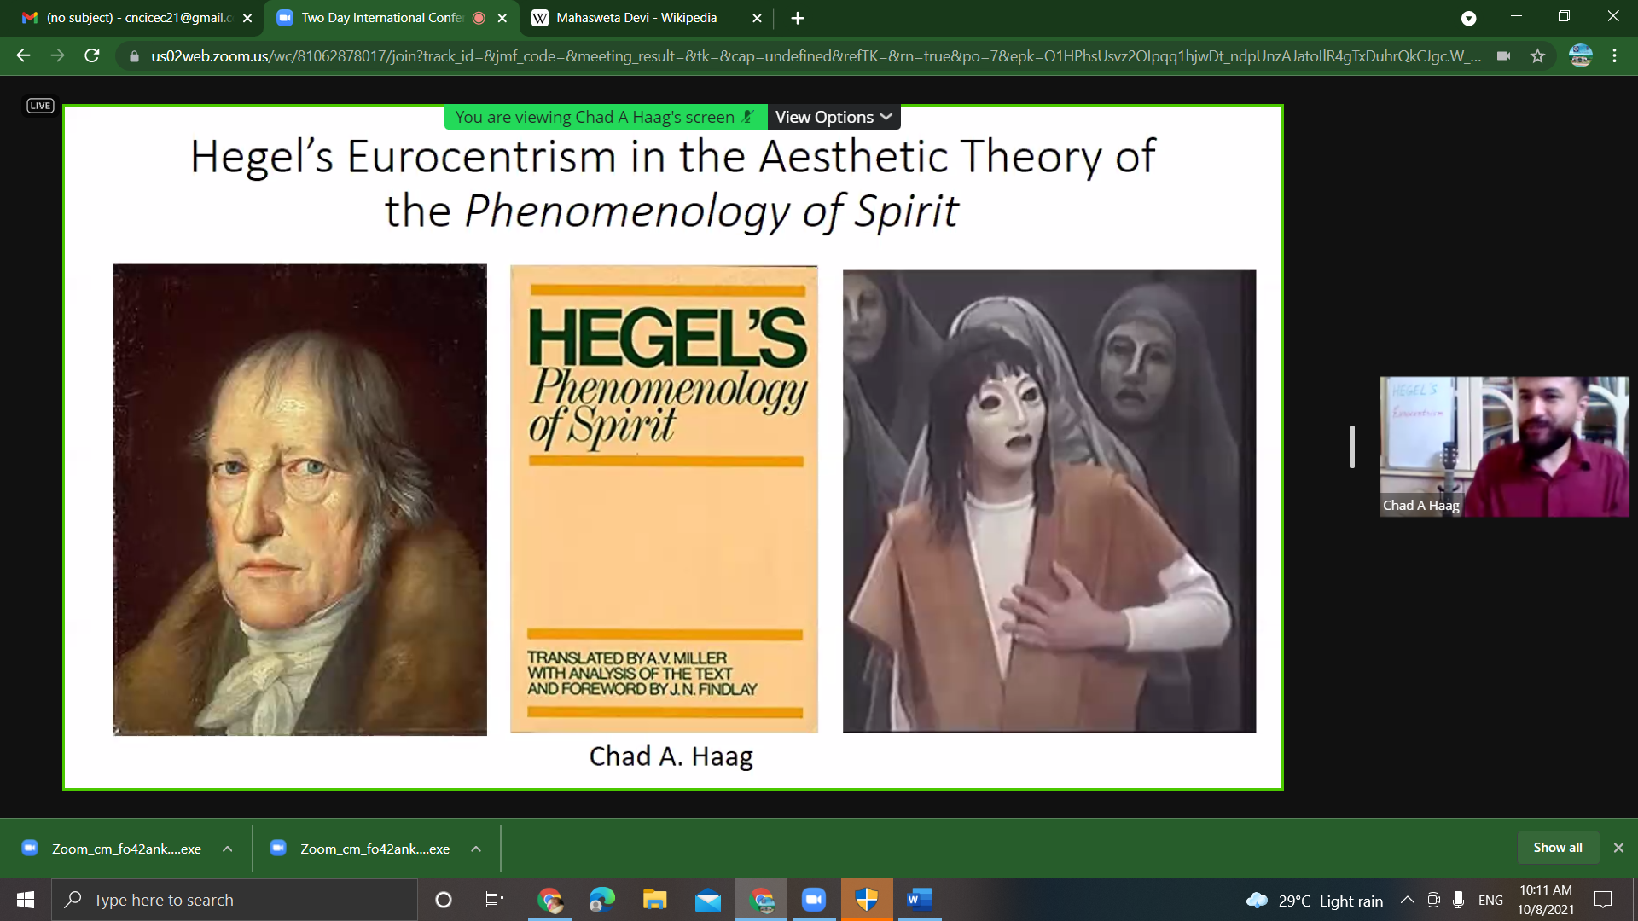Open Zoom app in taskbar
This screenshot has width=1638, height=921.
[813, 900]
